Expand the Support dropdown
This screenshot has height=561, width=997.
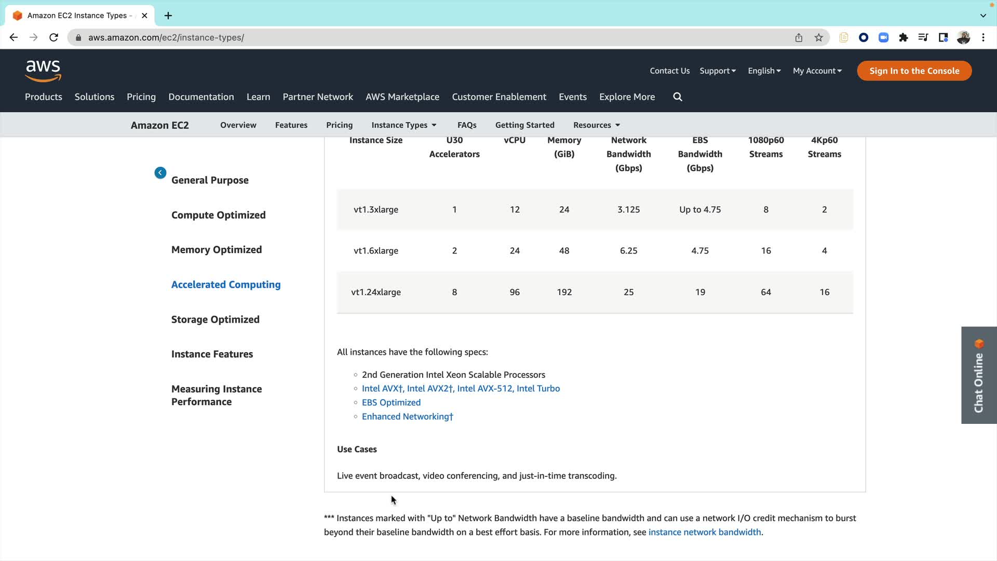click(x=718, y=71)
